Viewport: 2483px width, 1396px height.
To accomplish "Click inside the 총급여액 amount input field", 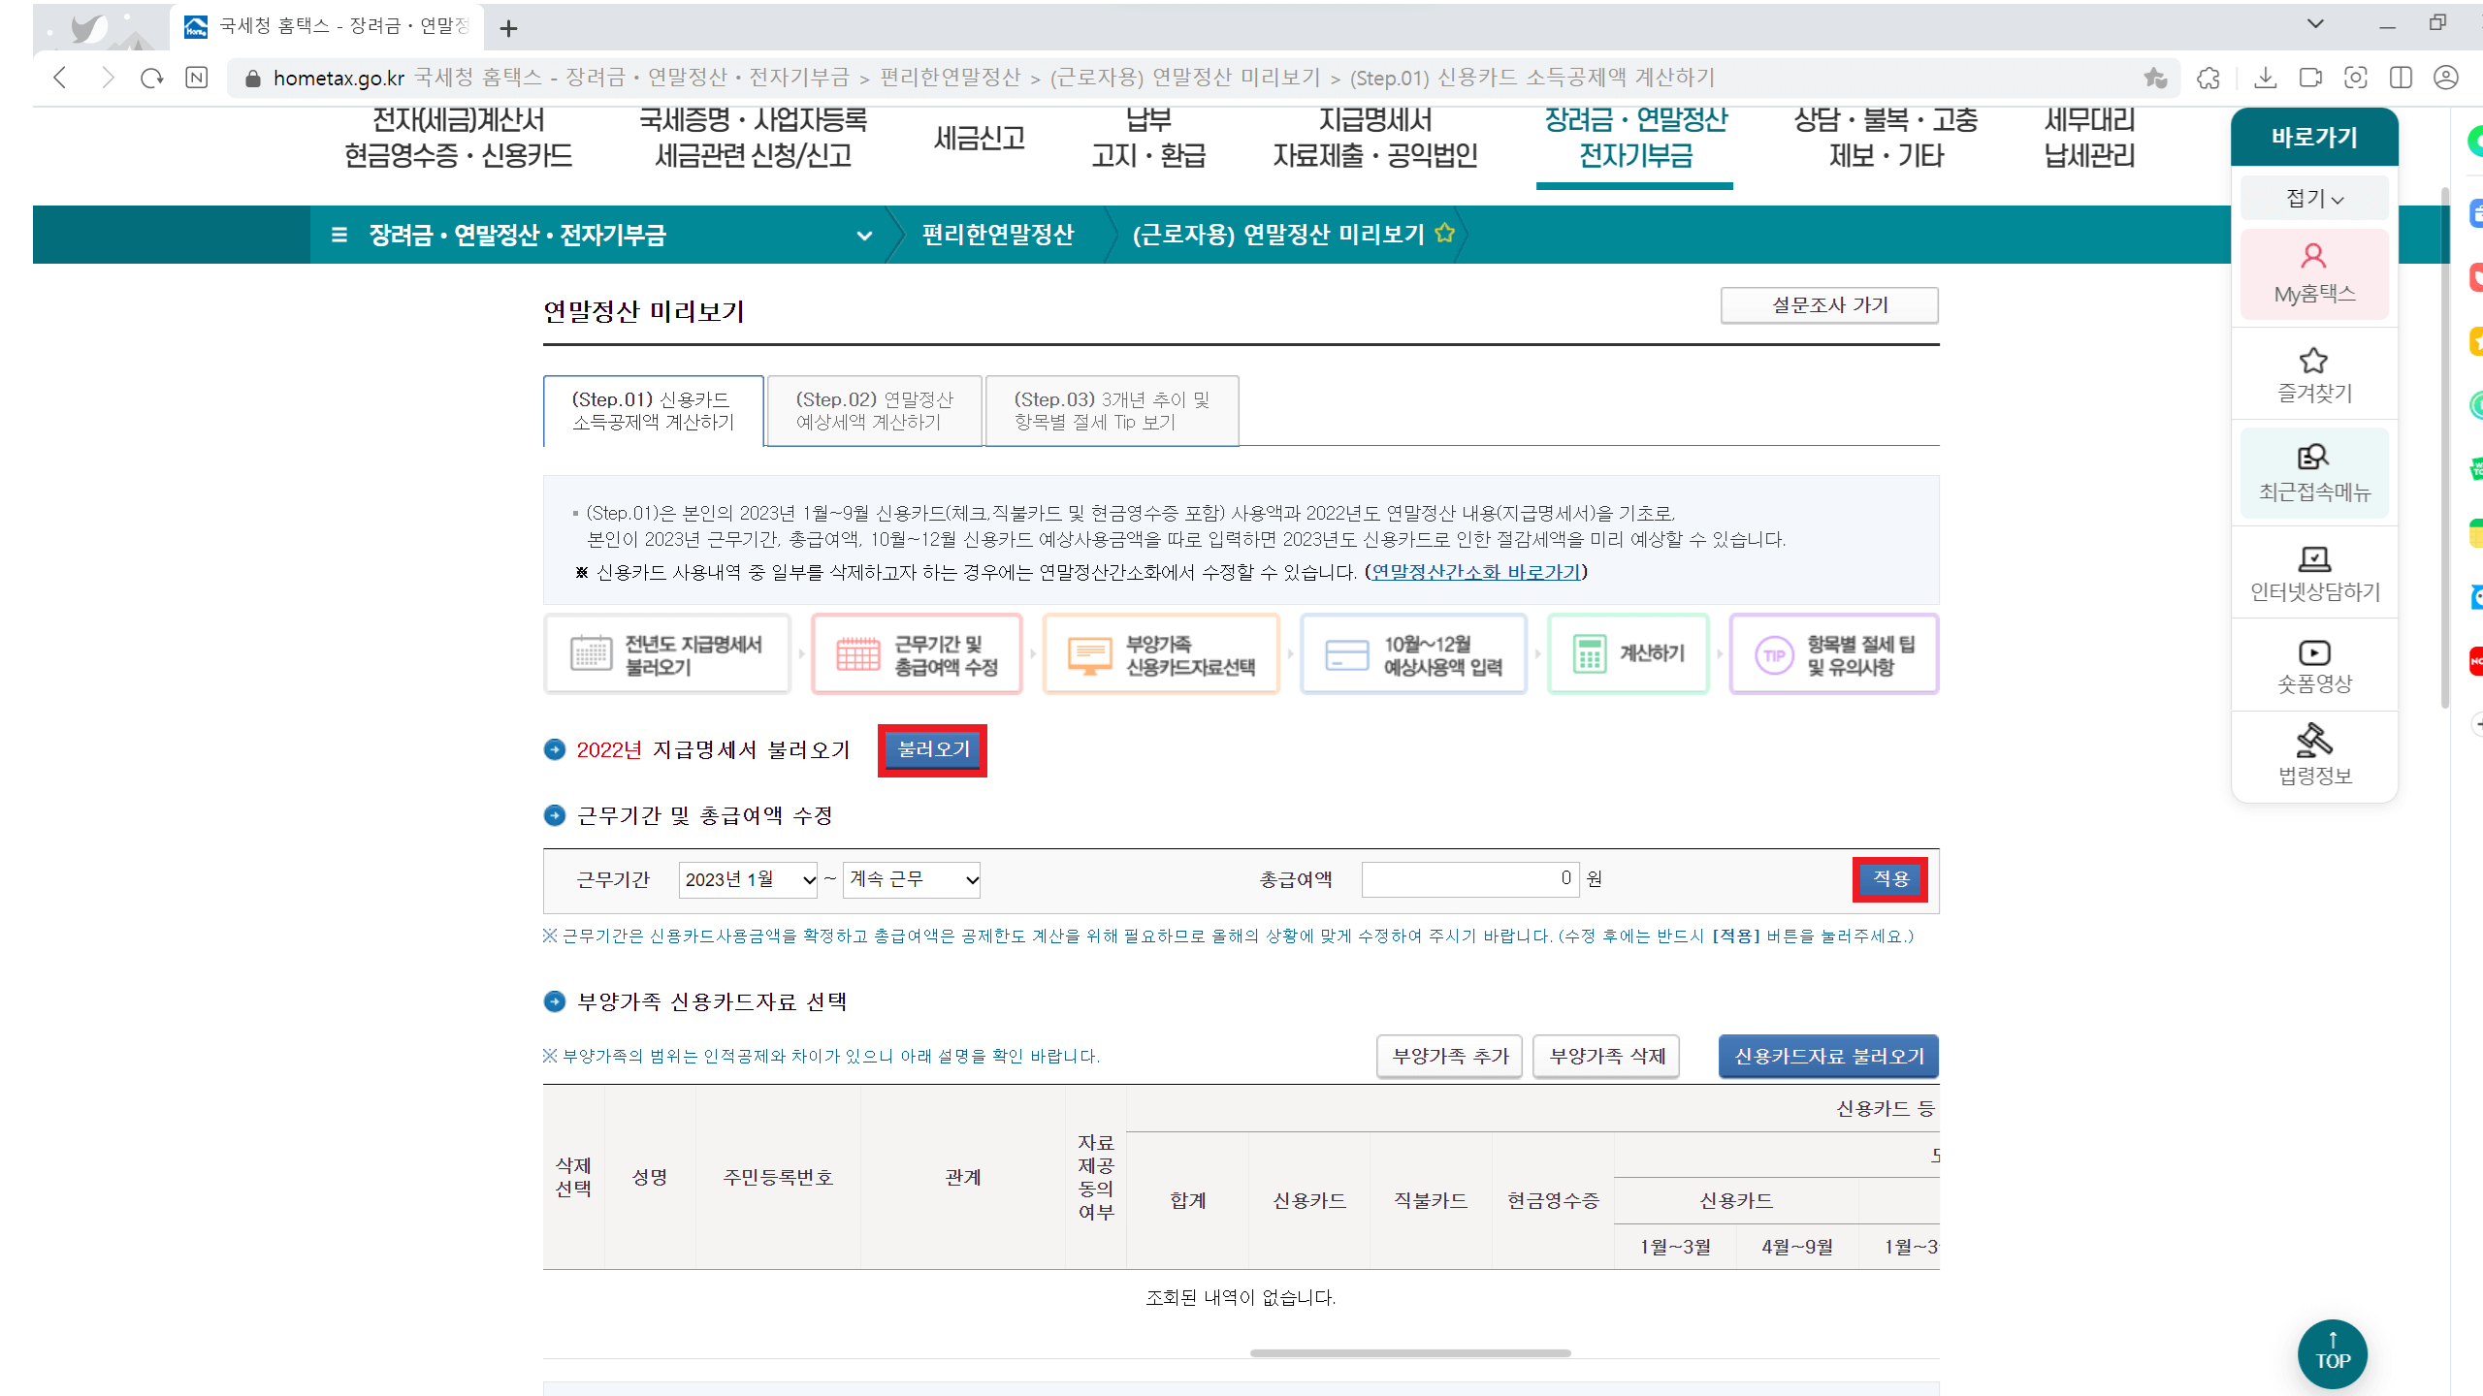I will coord(1469,878).
